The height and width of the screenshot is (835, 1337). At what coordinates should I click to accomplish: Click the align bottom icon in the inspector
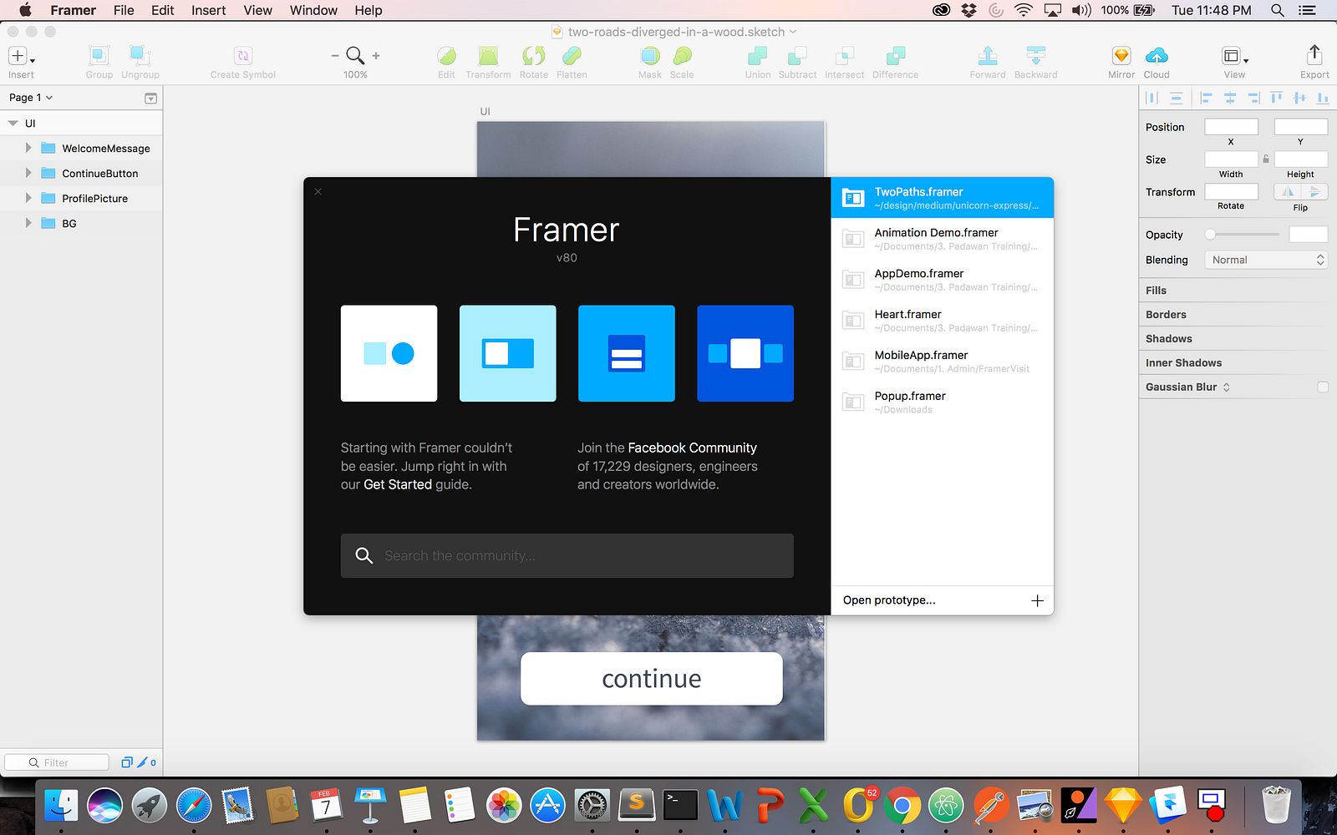[x=1323, y=98]
